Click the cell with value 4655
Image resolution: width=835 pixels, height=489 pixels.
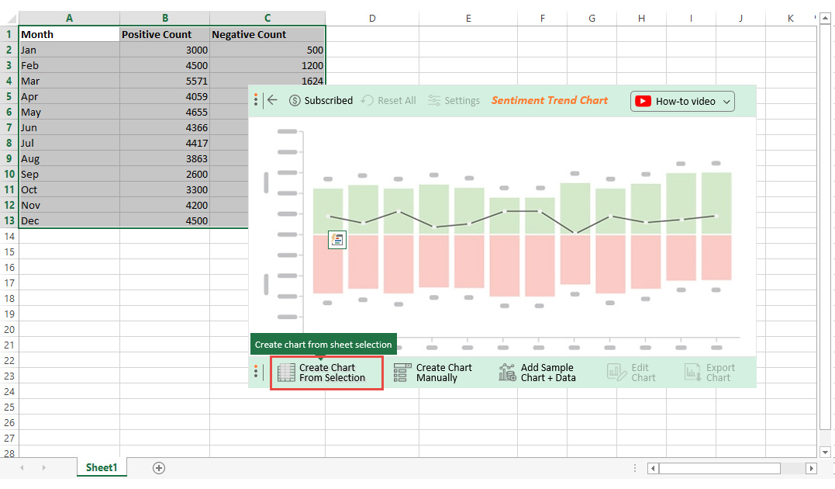click(165, 112)
